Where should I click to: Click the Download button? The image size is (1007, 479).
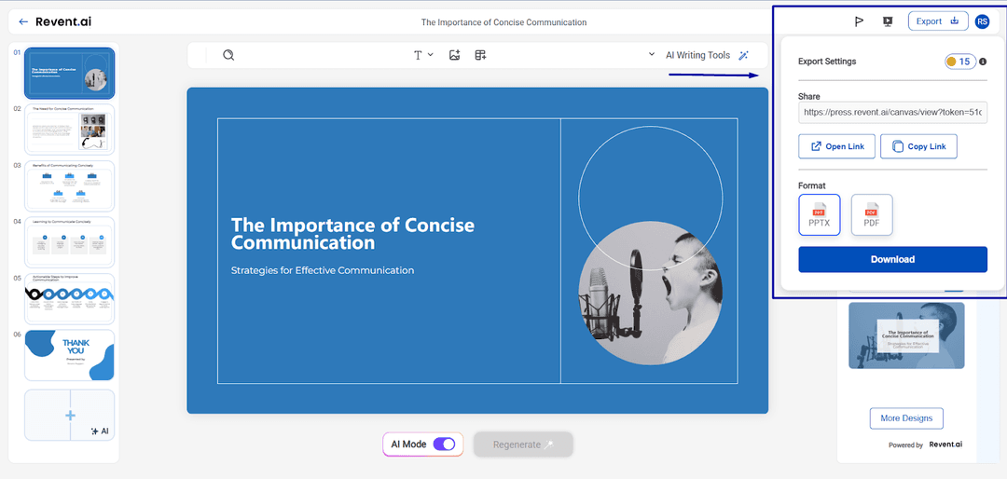pos(892,259)
